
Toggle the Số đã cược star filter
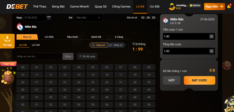pos(87,56)
